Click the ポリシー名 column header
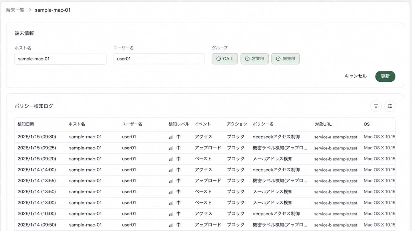Viewport: 412px width, 231px height. tap(263, 124)
